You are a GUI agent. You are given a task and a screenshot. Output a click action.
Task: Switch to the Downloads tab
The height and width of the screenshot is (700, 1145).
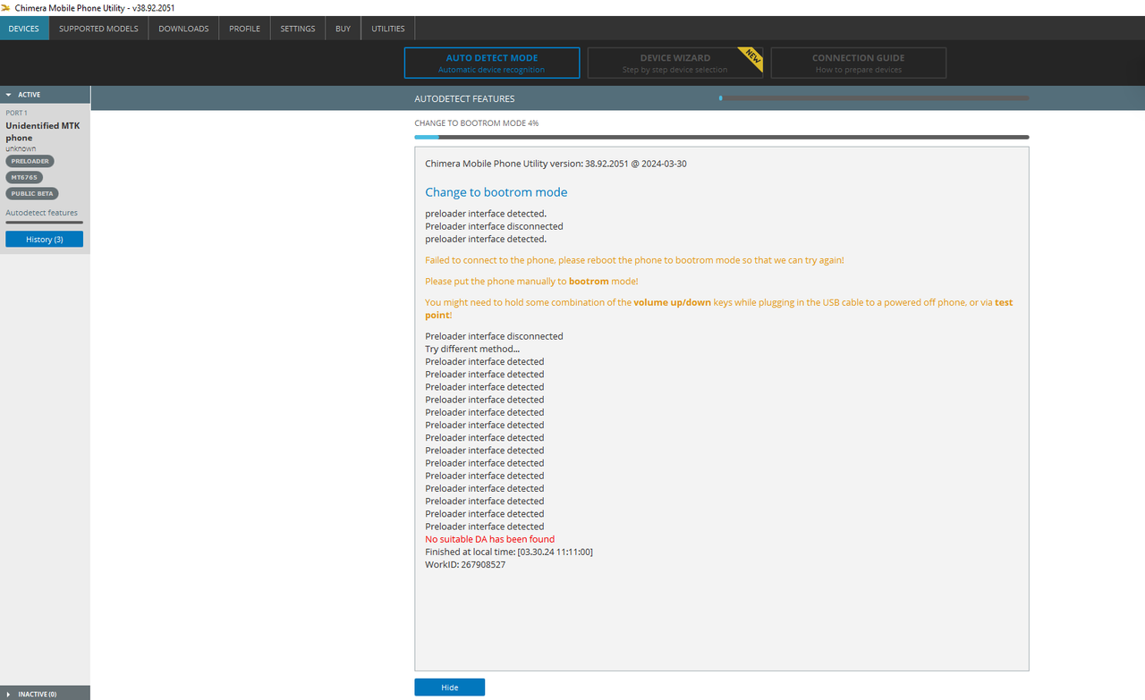(183, 29)
